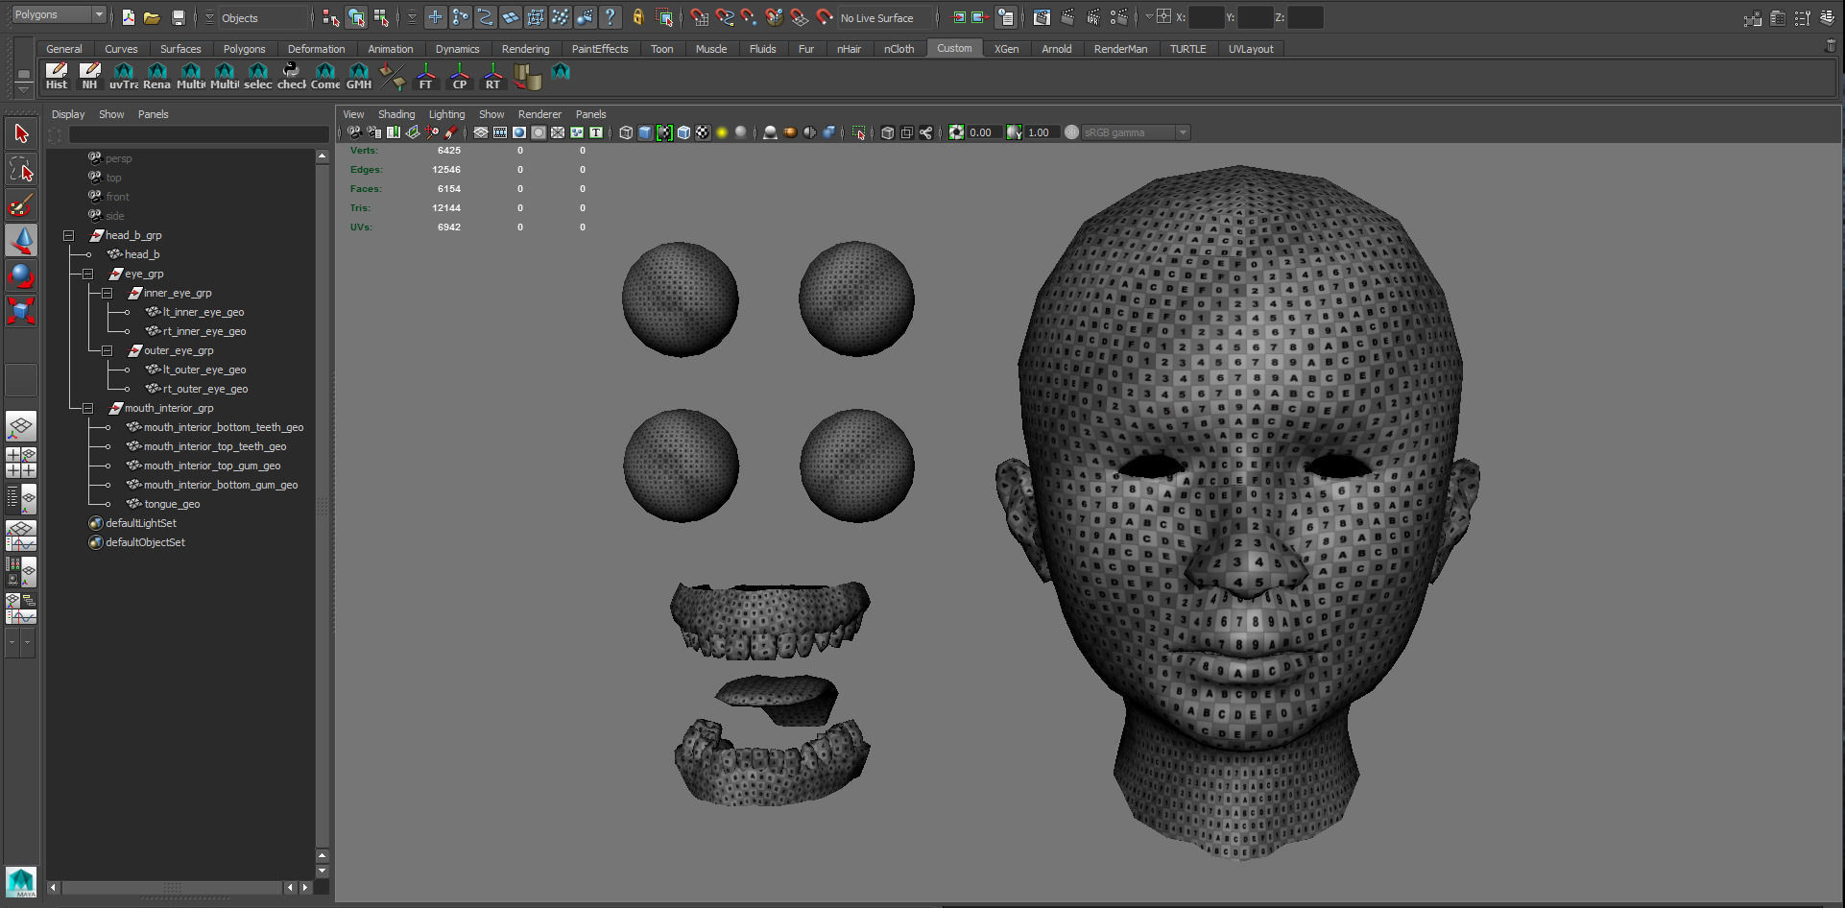1845x908 pixels.
Task: Run the python 'check' shelf script
Action: click(291, 76)
